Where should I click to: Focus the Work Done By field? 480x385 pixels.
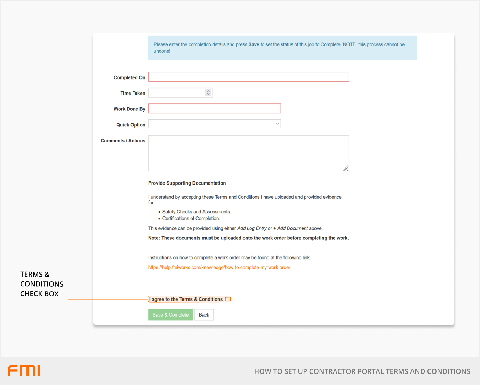214,108
